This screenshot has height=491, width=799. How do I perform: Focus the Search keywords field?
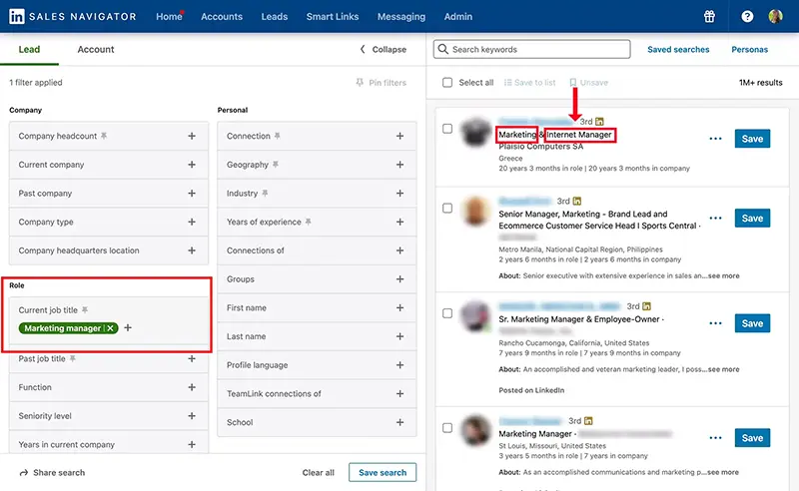pos(532,49)
